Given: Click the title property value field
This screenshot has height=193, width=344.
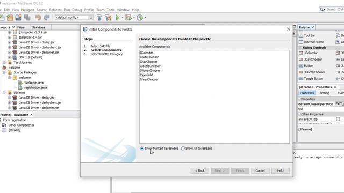Looking at the screenshot, I should click(x=339, y=109).
